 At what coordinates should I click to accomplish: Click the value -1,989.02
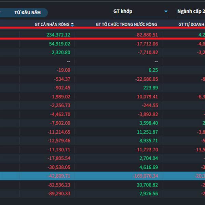coord(60,97)
